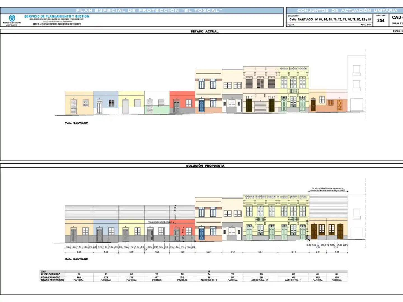Click width dimension '3,41' below proposed elevation
403x302 pixels.
click(318, 252)
